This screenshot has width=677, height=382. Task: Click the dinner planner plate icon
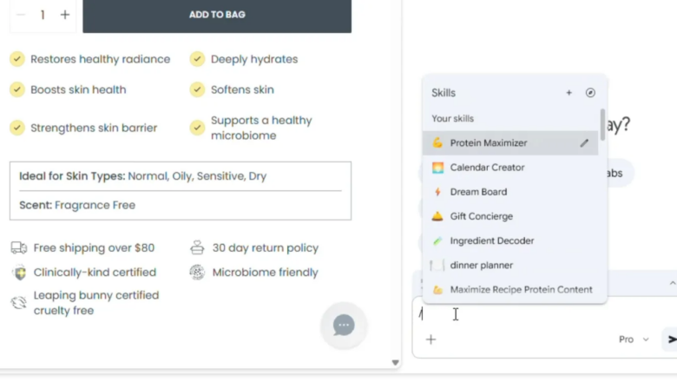(437, 266)
